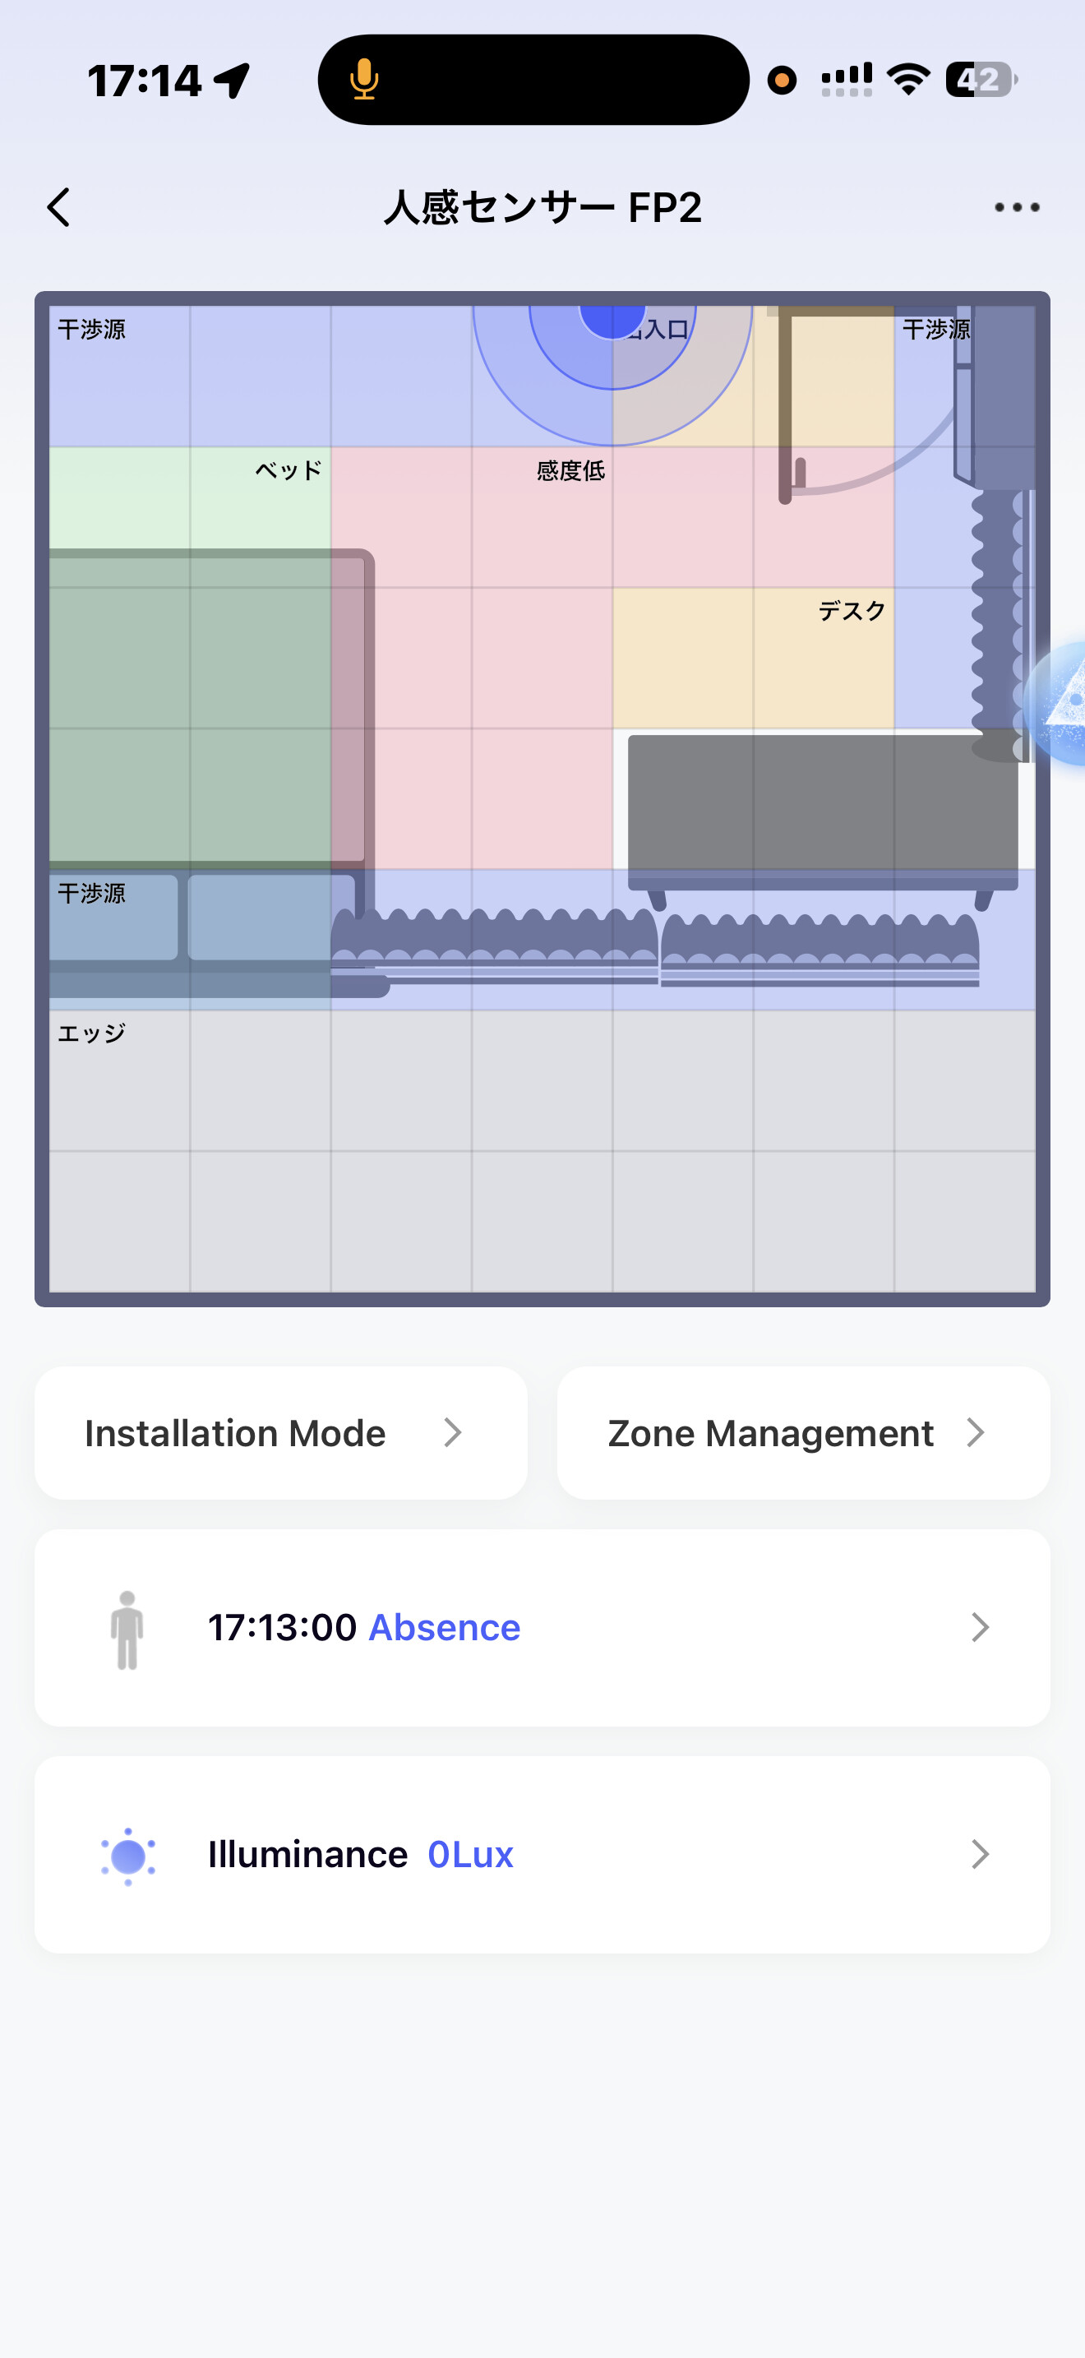The width and height of the screenshot is (1085, 2358).
Task: Tap the blue illuminance sun icon
Action: [127, 1856]
